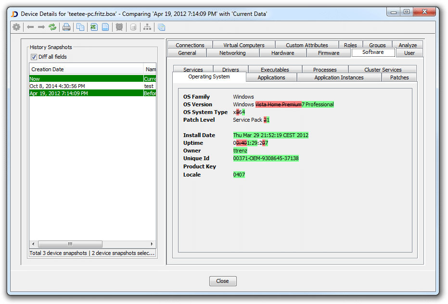Navigate forward with the right arrow icon
This screenshot has height=304, width=448.
[x=41, y=27]
